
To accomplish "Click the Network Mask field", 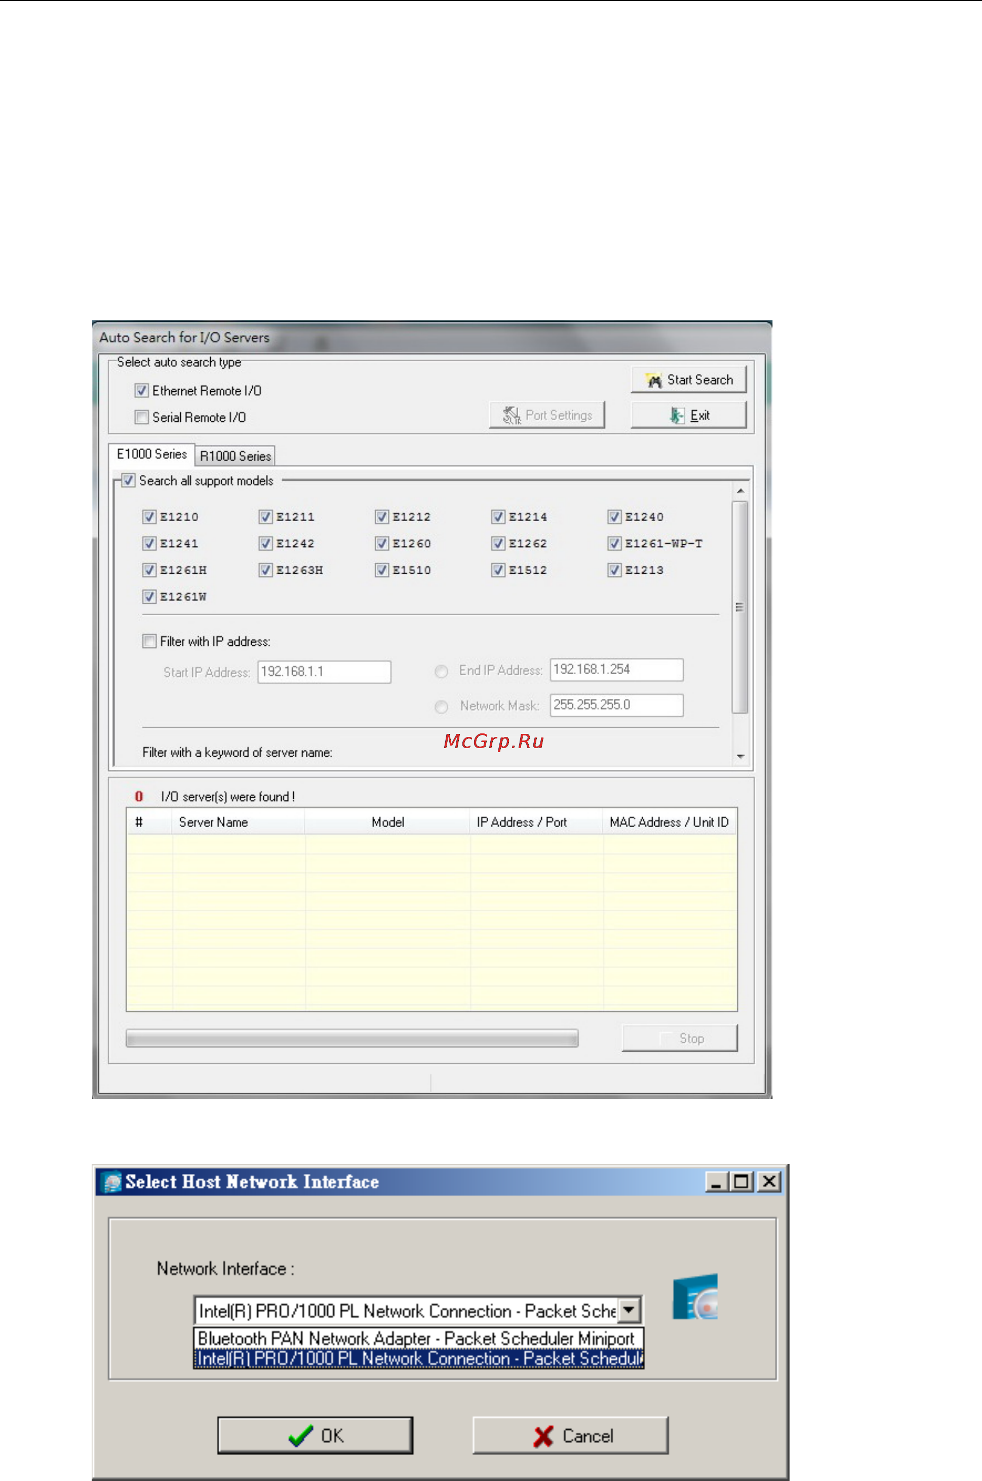I will pyautogui.click(x=617, y=705).
